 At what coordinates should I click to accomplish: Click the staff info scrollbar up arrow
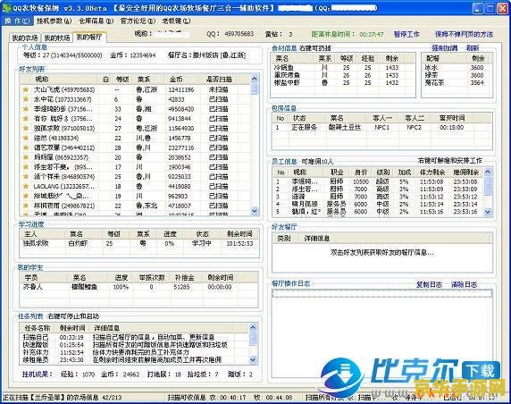coord(488,172)
